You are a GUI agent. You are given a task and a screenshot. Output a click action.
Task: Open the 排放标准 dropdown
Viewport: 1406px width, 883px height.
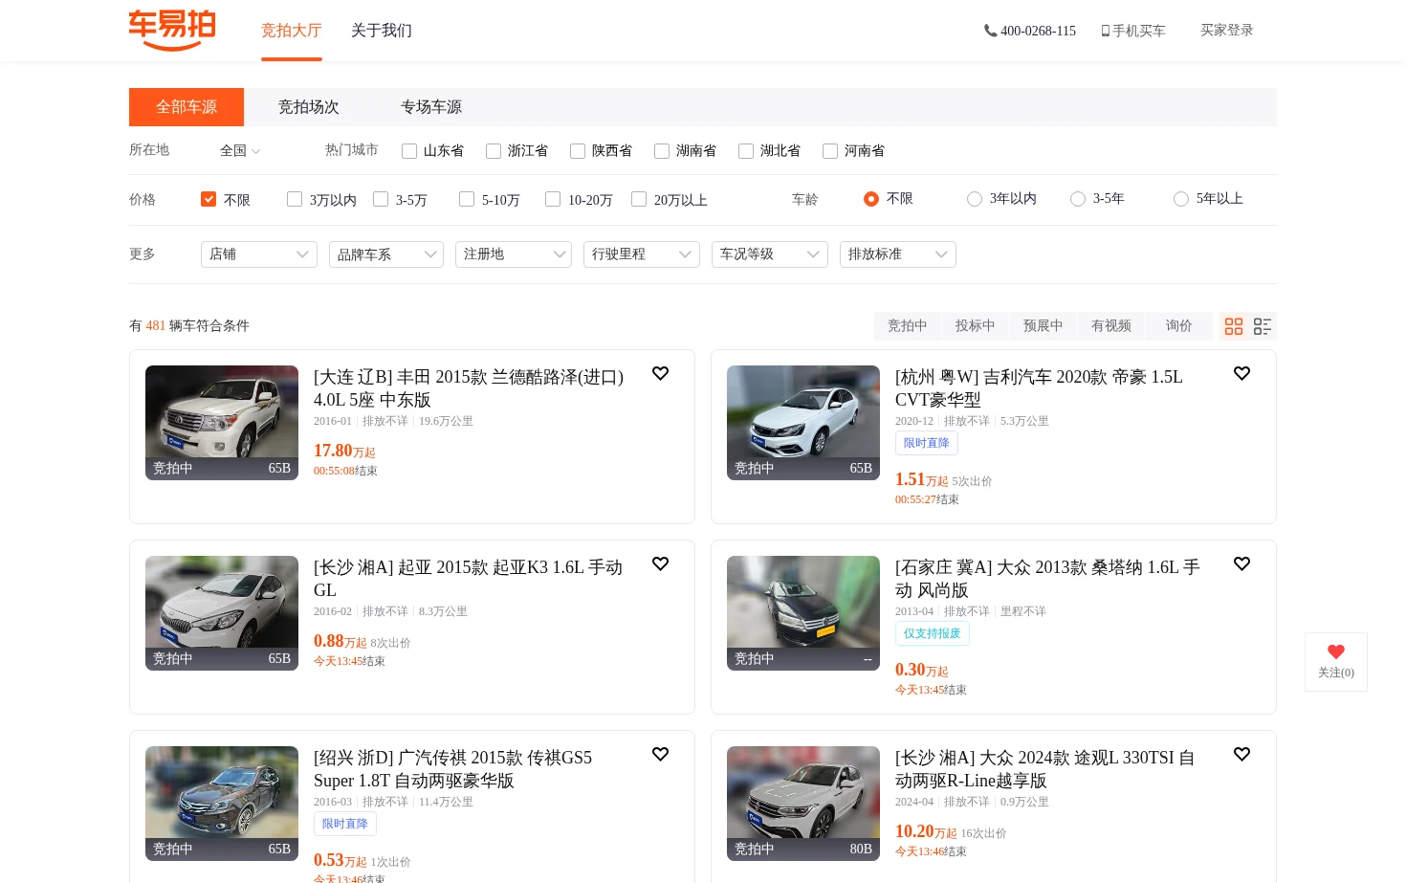[x=898, y=254]
